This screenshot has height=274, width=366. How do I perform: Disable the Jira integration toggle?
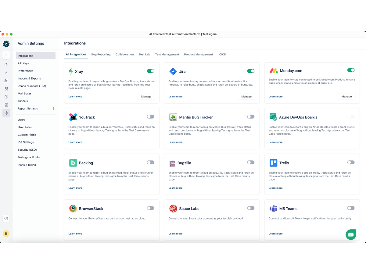coord(251,71)
